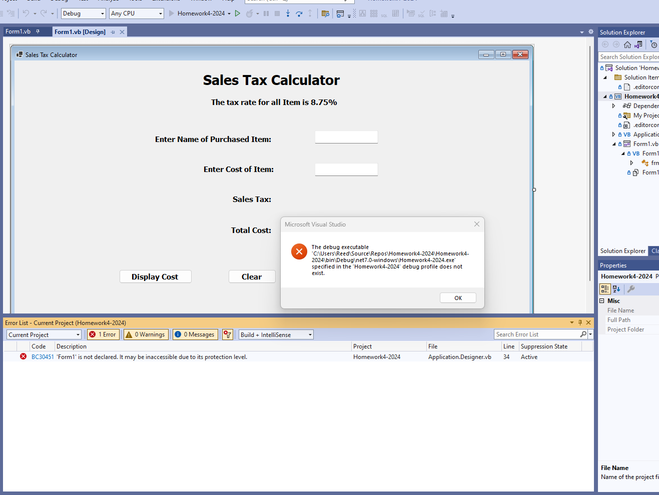This screenshot has width=659, height=495.
Task: Select the Application node in Solution Explorer
Action: pyautogui.click(x=646, y=134)
